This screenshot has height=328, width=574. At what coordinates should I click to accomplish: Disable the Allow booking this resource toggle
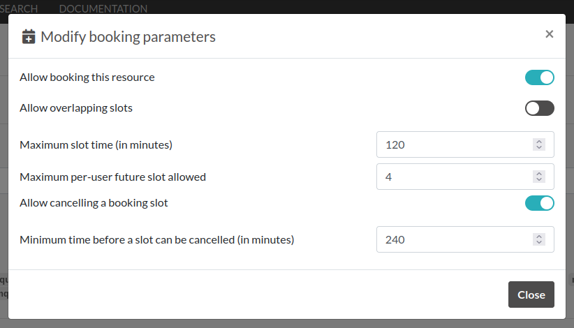coord(539,77)
